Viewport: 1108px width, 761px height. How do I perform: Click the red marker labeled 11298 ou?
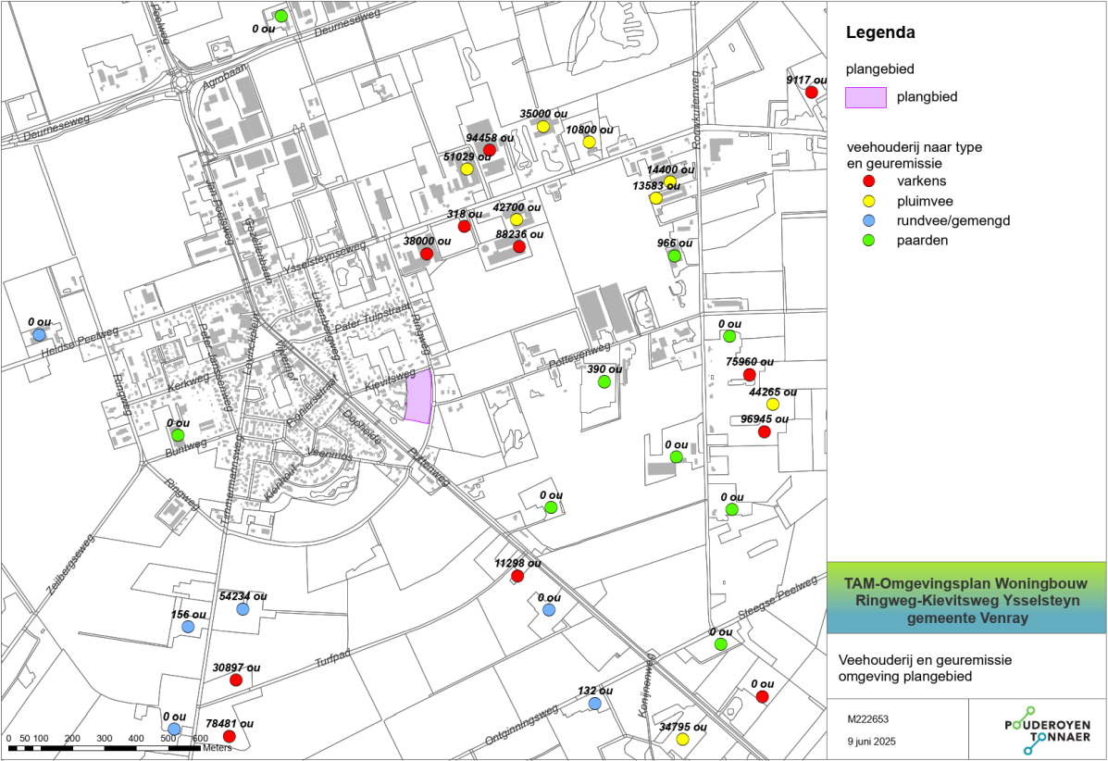click(x=517, y=576)
